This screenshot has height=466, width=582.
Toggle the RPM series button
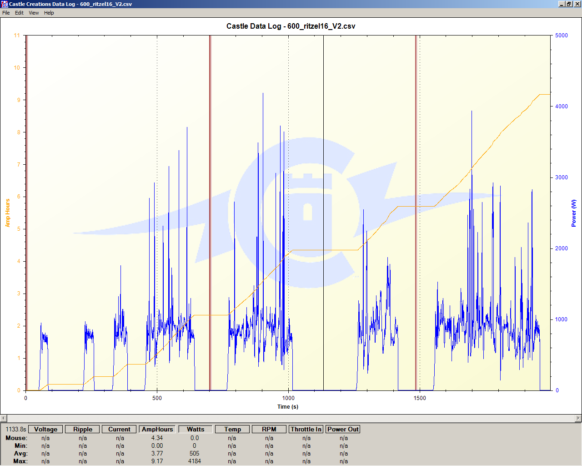coord(269,429)
